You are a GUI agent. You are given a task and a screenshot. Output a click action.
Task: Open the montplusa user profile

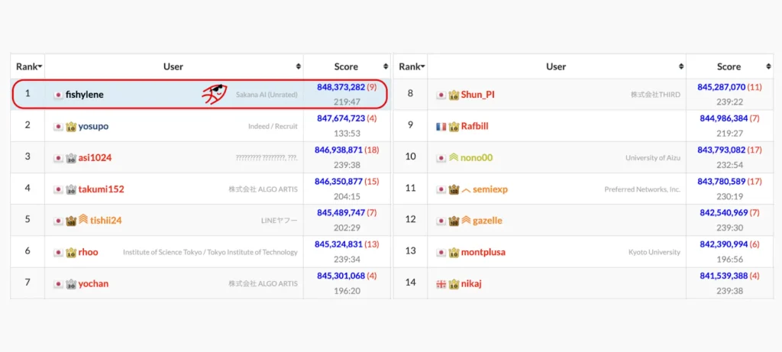pyautogui.click(x=483, y=252)
